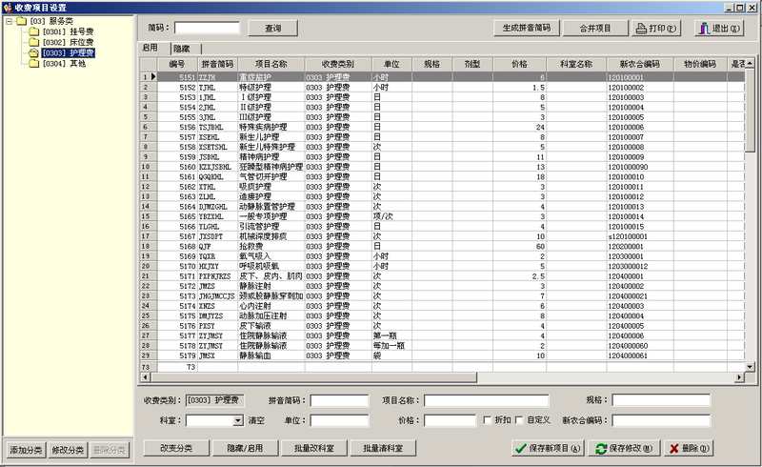Toggle the 自定义 checkbox
Image resolution: width=762 pixels, height=467 pixels.
pos(519,419)
